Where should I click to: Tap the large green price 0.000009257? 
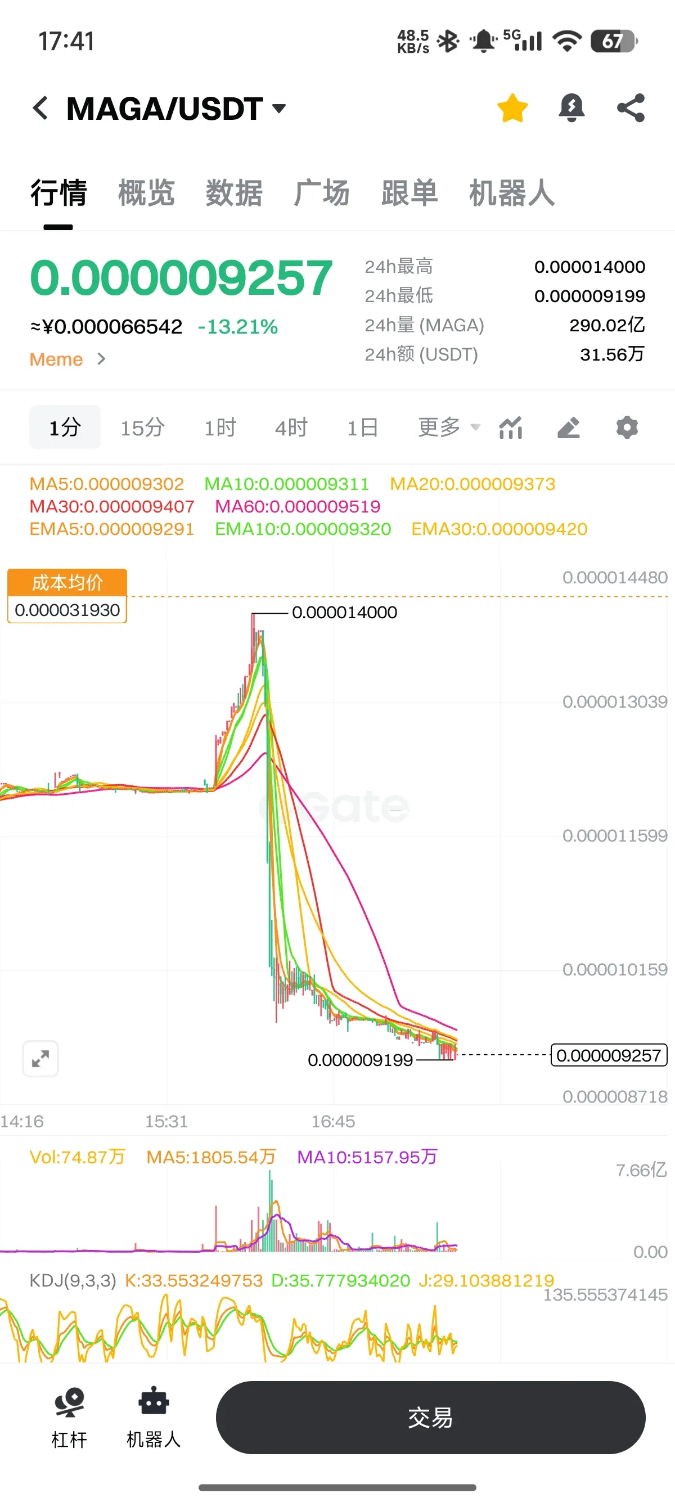point(181,277)
